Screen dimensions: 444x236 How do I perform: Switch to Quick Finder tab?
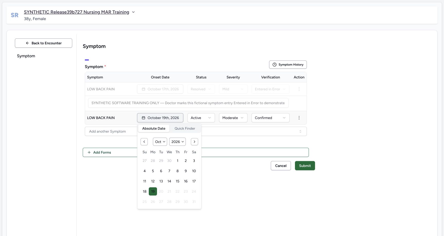click(x=185, y=128)
